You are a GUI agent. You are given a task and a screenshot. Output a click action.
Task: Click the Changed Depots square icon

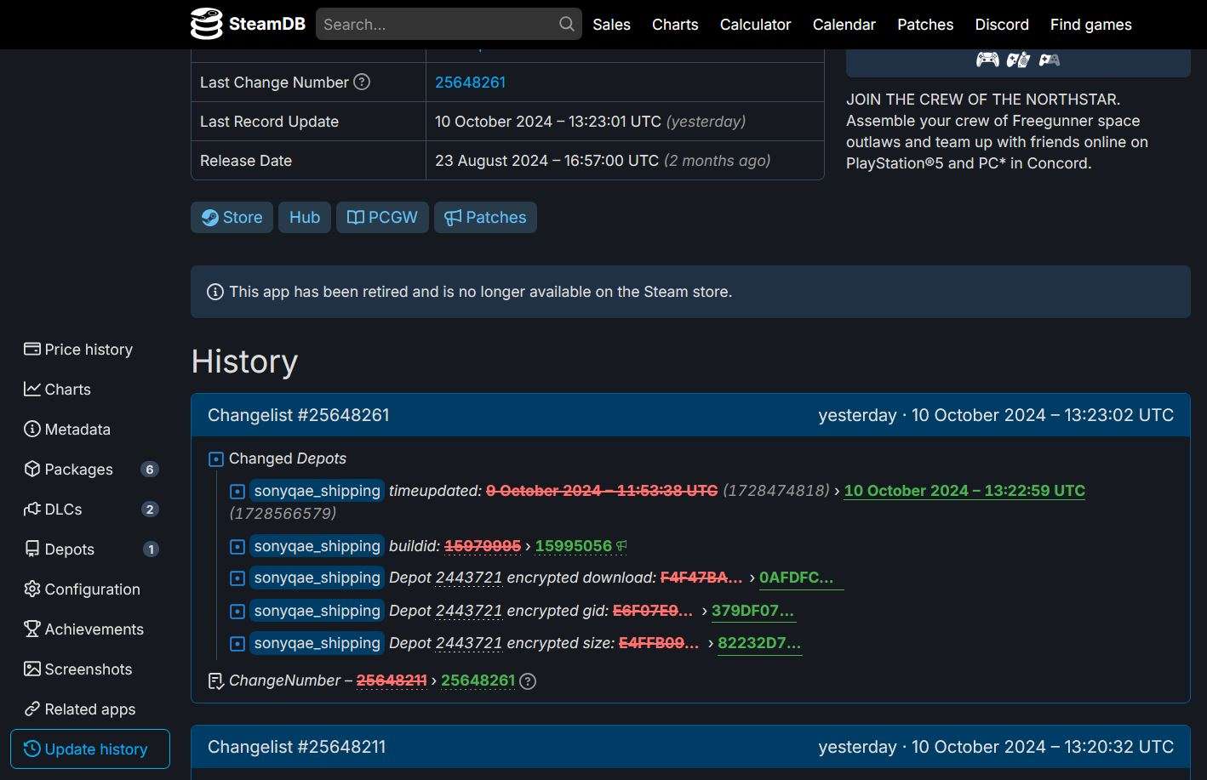216,459
